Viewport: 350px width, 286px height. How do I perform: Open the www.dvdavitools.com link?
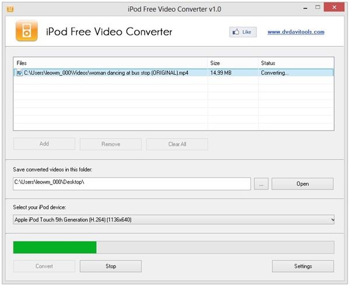pos(296,32)
